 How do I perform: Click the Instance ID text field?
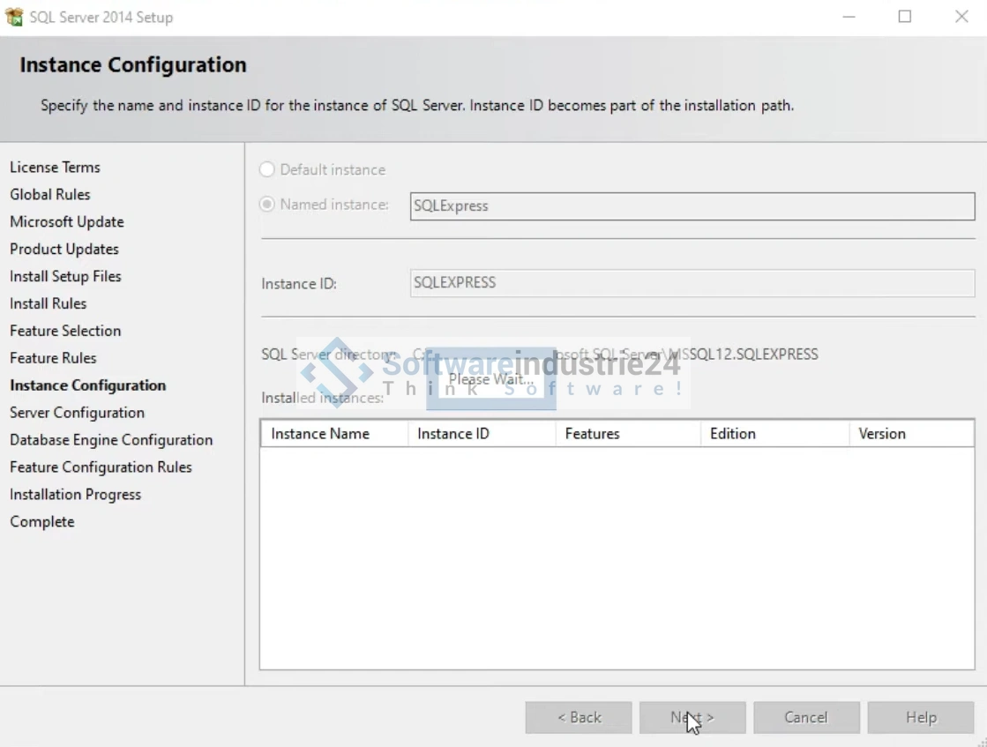pyautogui.click(x=692, y=283)
